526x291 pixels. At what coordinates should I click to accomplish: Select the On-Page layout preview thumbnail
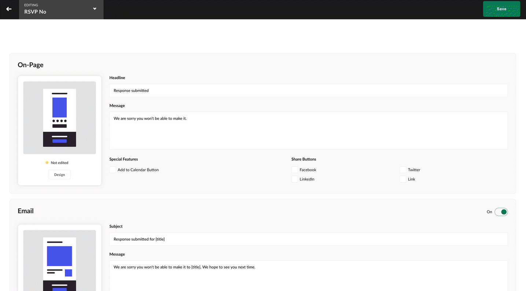click(x=59, y=118)
